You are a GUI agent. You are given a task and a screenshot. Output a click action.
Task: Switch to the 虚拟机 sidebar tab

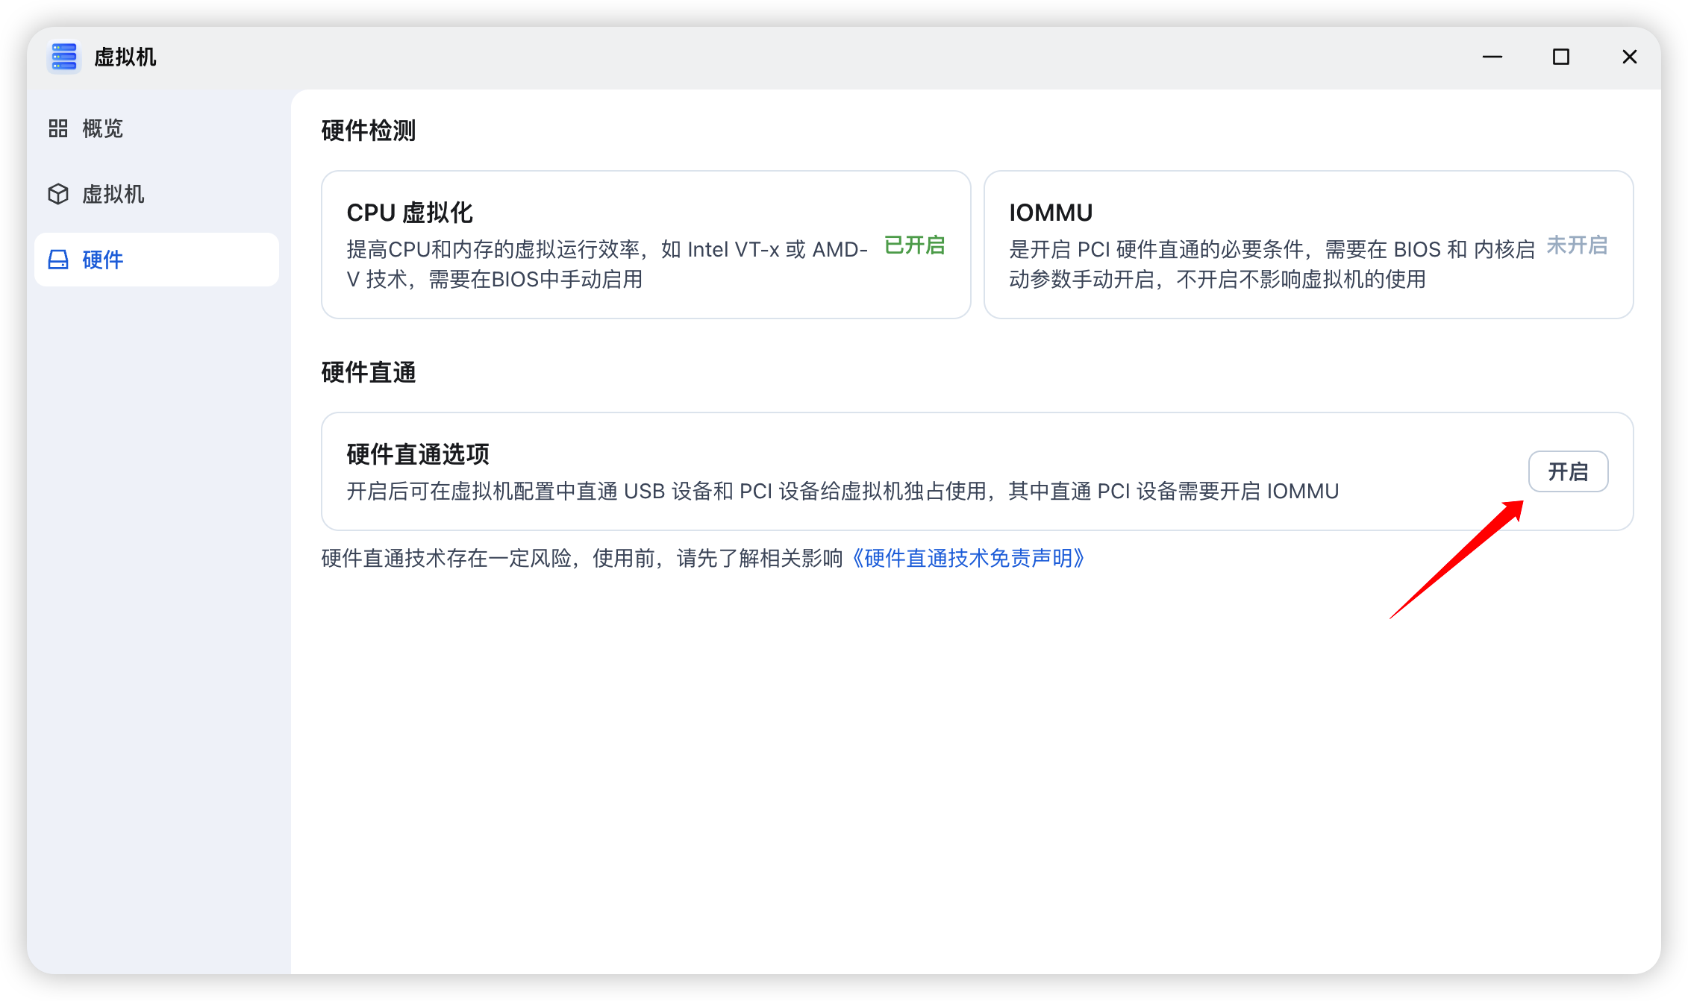tap(113, 194)
